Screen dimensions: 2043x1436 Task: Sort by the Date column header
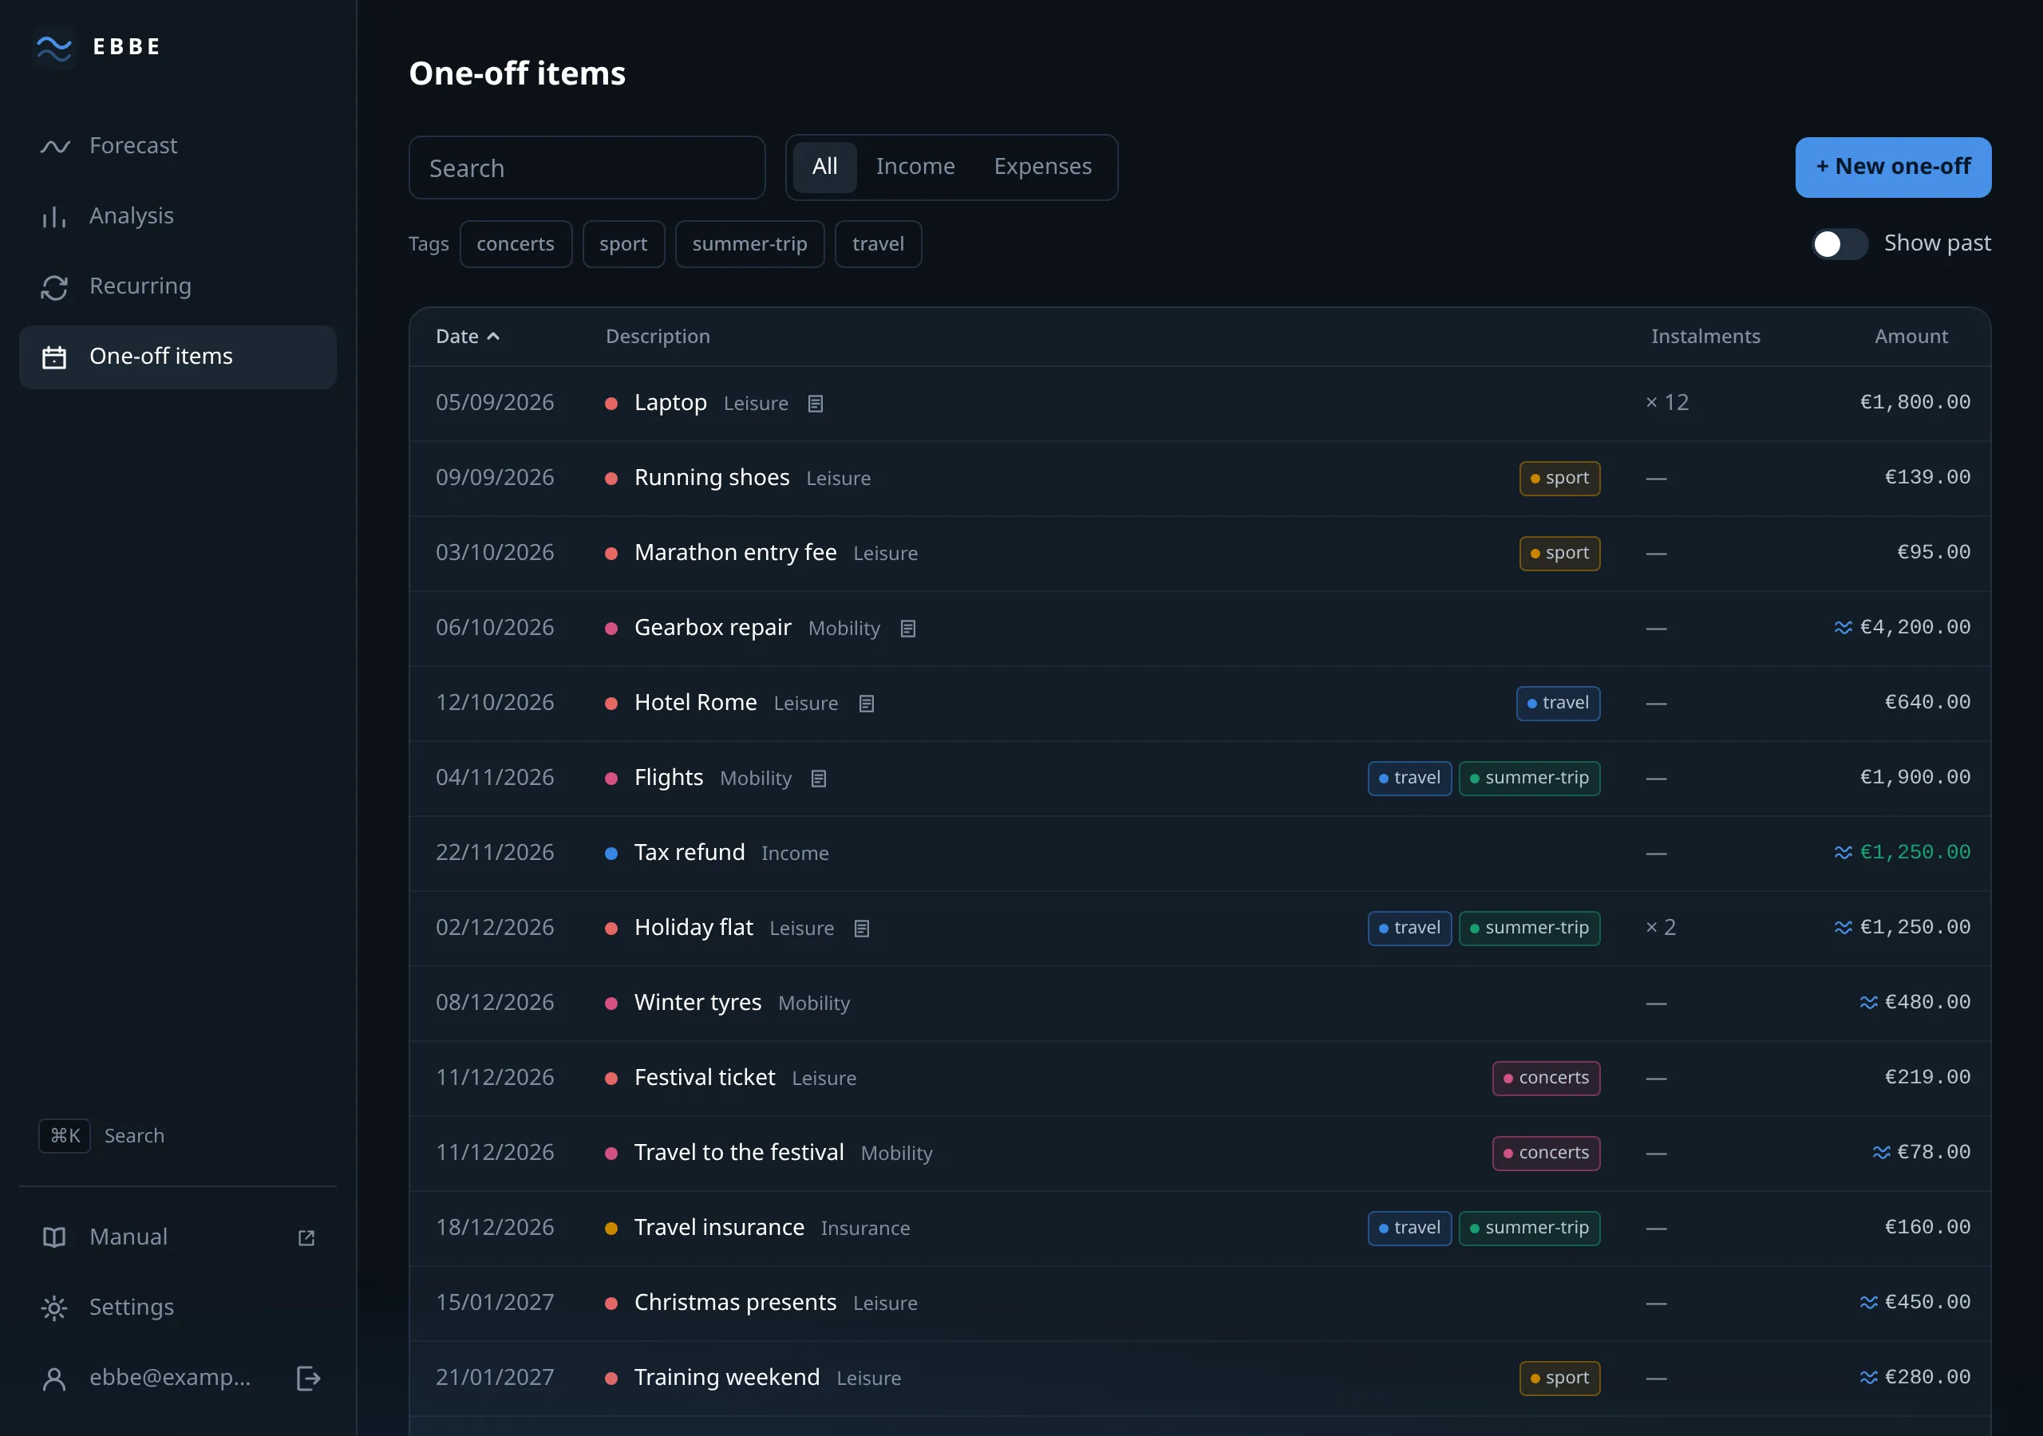pyautogui.click(x=467, y=337)
